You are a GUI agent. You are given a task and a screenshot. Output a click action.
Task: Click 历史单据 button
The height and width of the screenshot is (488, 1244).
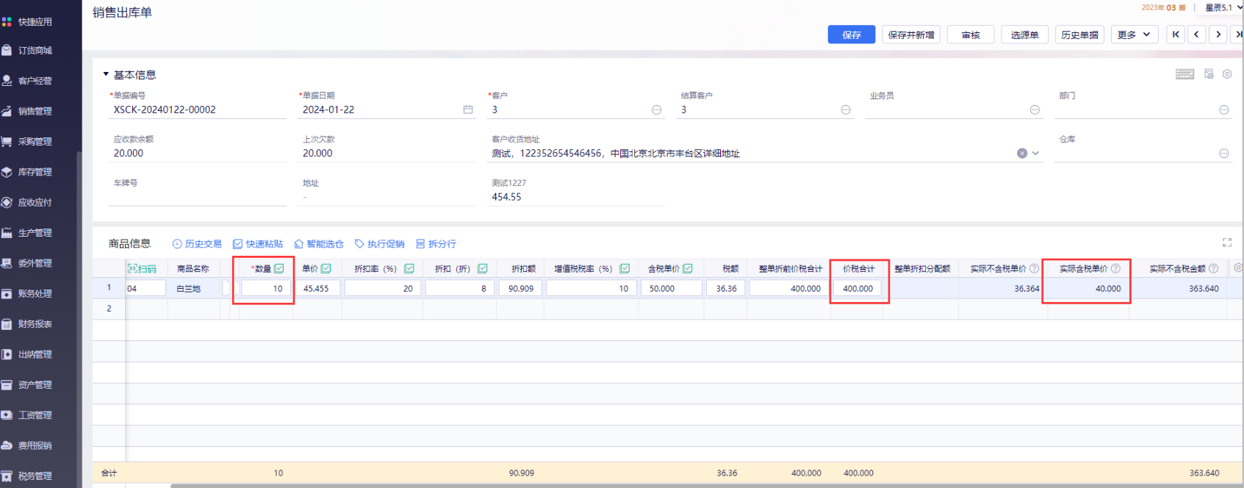[x=1080, y=35]
